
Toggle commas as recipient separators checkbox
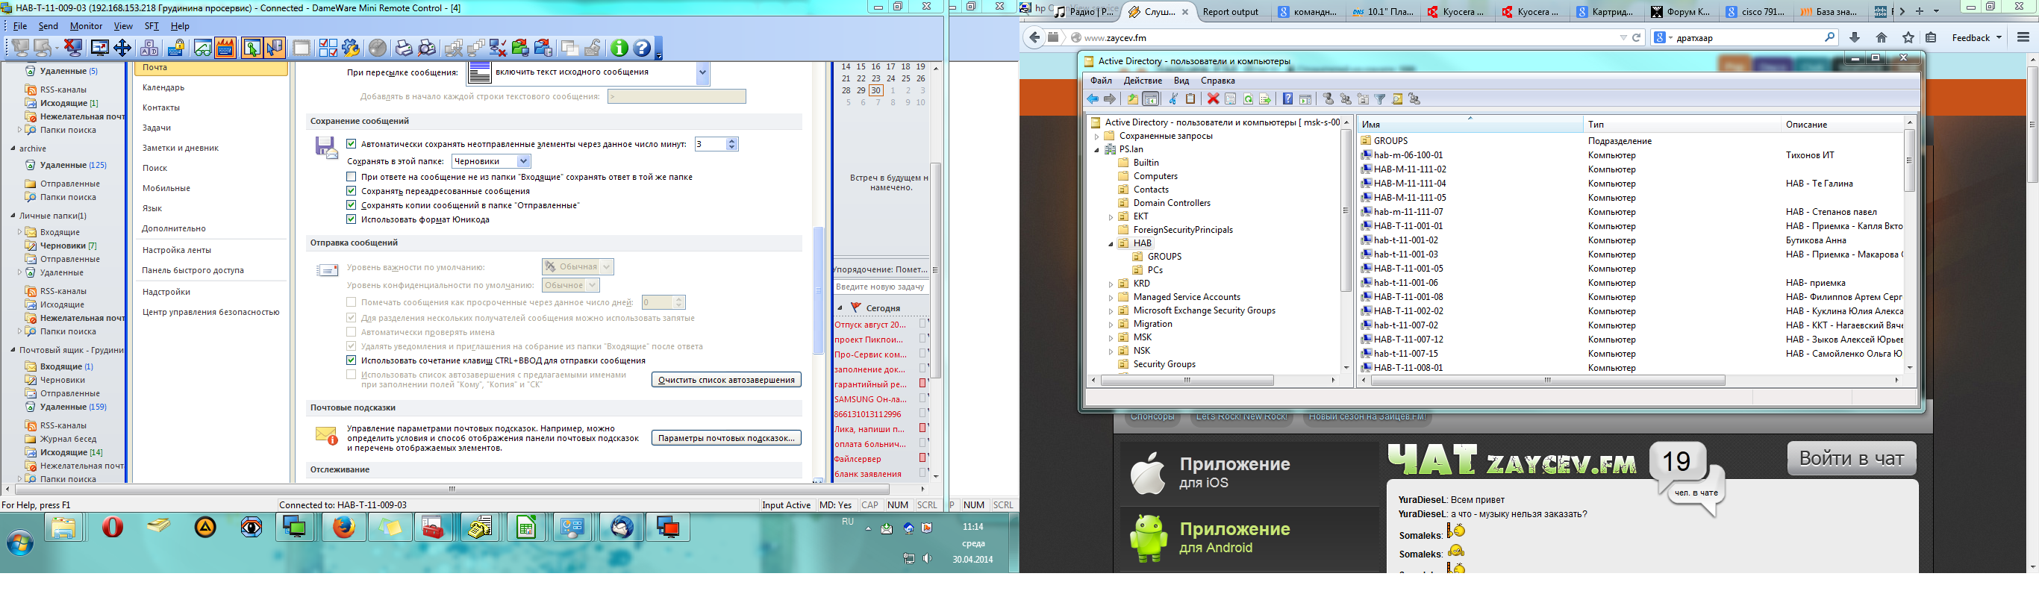pos(352,317)
